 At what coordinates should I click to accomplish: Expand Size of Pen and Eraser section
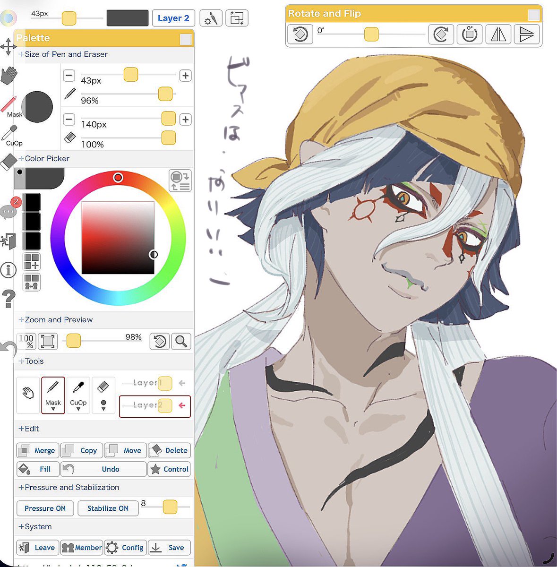pyautogui.click(x=63, y=54)
